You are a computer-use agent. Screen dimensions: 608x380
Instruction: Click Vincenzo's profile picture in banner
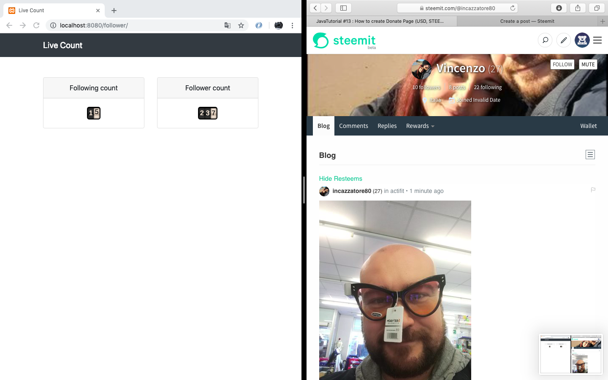pos(421,69)
